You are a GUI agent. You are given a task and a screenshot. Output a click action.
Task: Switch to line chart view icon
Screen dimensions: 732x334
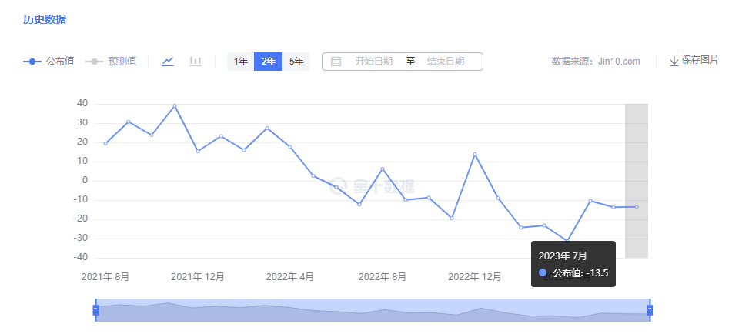(x=168, y=62)
